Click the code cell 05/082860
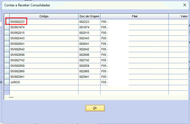190x124 pixels. [x=44, y=71]
